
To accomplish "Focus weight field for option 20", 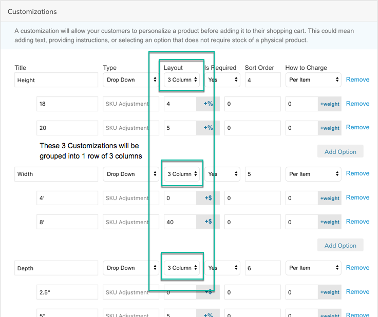I will 302,128.
